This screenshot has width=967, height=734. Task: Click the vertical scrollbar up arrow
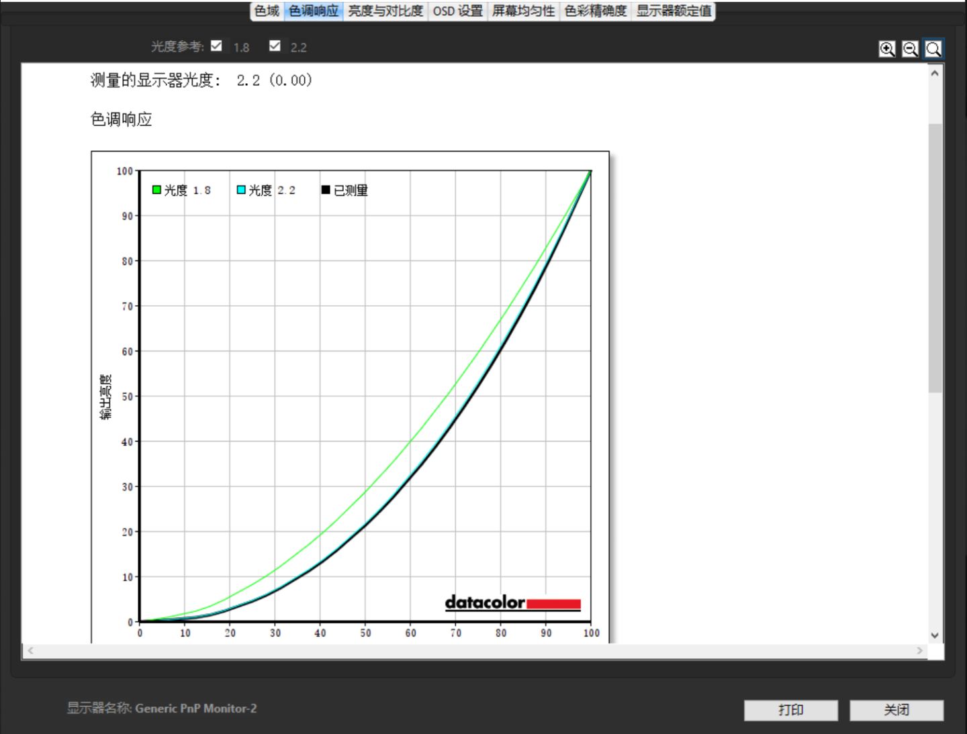[x=935, y=73]
